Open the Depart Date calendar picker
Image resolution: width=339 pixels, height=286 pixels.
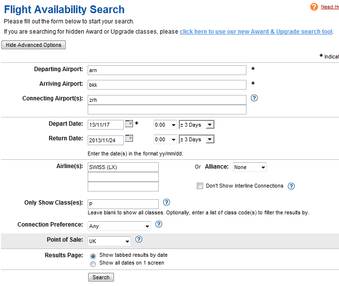coord(129,124)
